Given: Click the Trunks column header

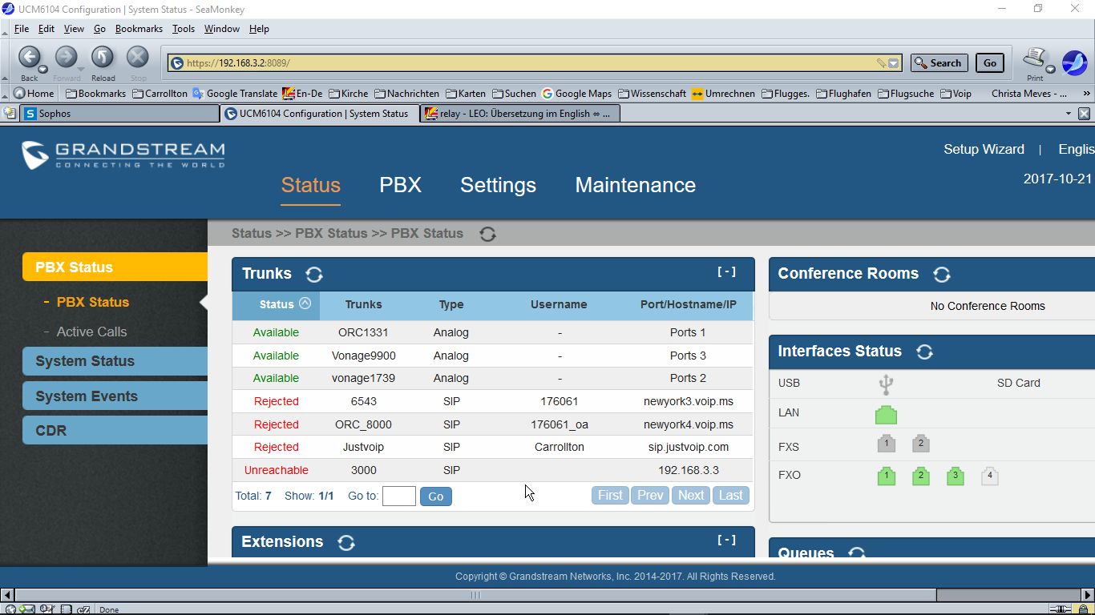Looking at the screenshot, I should (363, 304).
